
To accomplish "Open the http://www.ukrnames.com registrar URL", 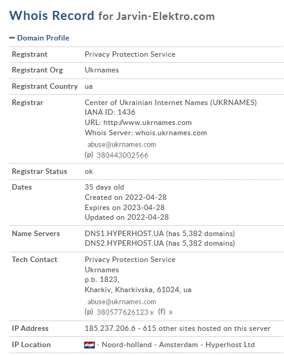I will (147, 123).
